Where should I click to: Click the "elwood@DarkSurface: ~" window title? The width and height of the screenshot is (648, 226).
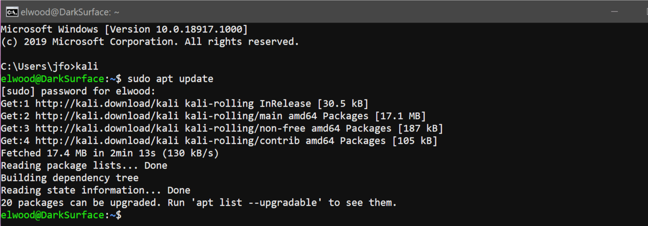coord(70,12)
